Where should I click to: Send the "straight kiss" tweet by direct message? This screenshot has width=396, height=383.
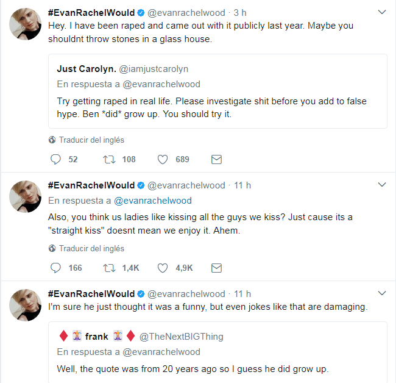(216, 268)
